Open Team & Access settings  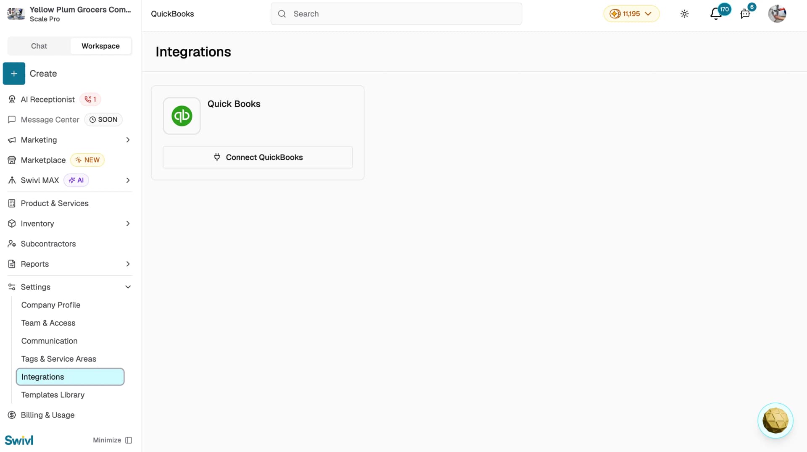[48, 323]
